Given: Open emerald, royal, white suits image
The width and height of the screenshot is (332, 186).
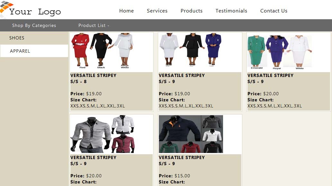Looking at the screenshot, I should [x=280, y=52].
